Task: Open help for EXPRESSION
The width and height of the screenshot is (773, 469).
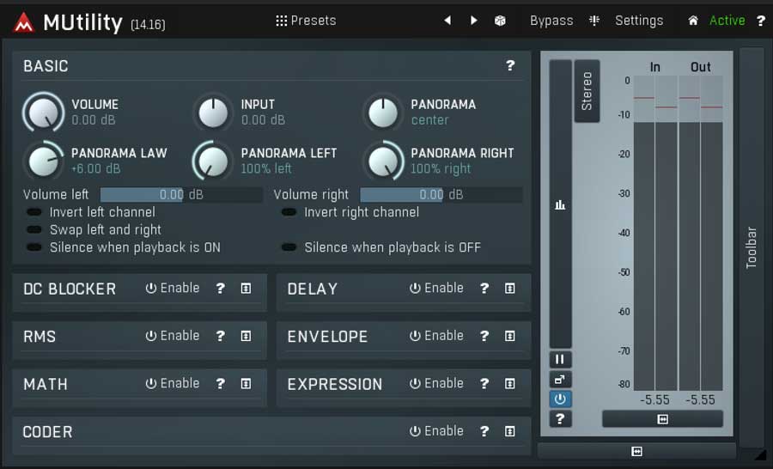Action: [484, 384]
